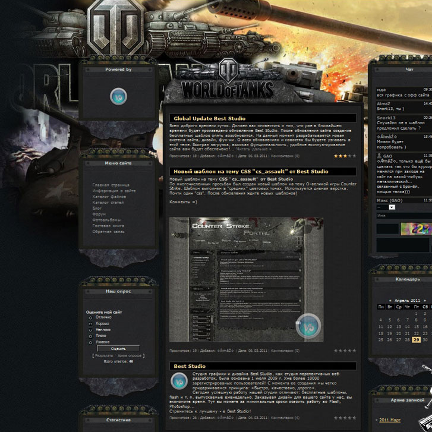
Task: Open Каталог файлов menu item
Action: 109,197
